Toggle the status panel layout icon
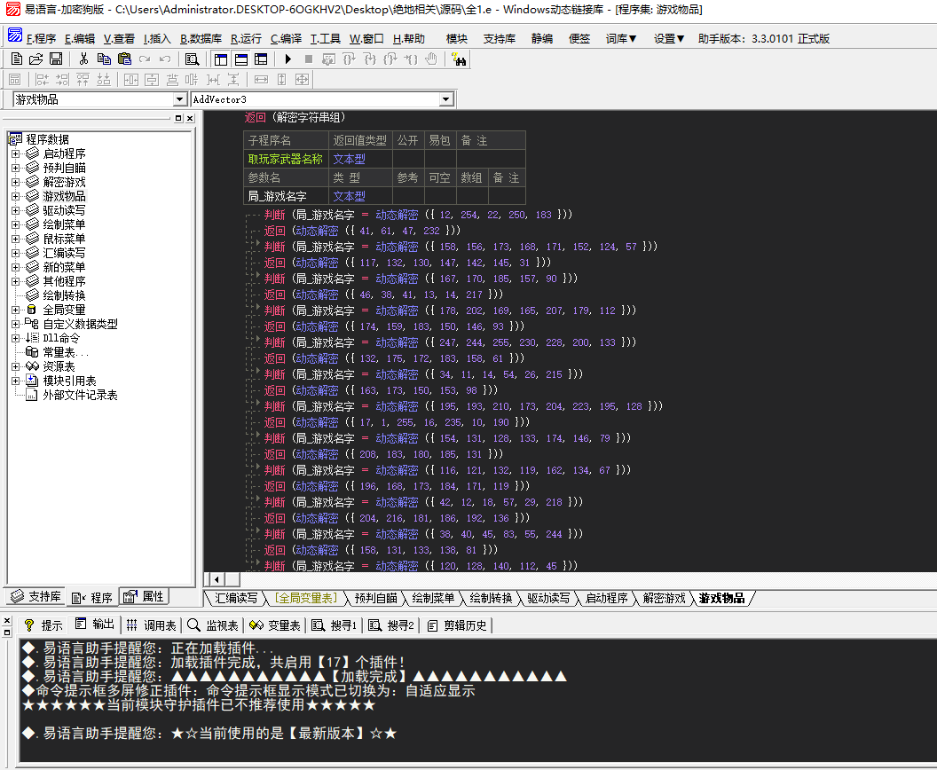The width and height of the screenshot is (937, 770). pos(240,59)
